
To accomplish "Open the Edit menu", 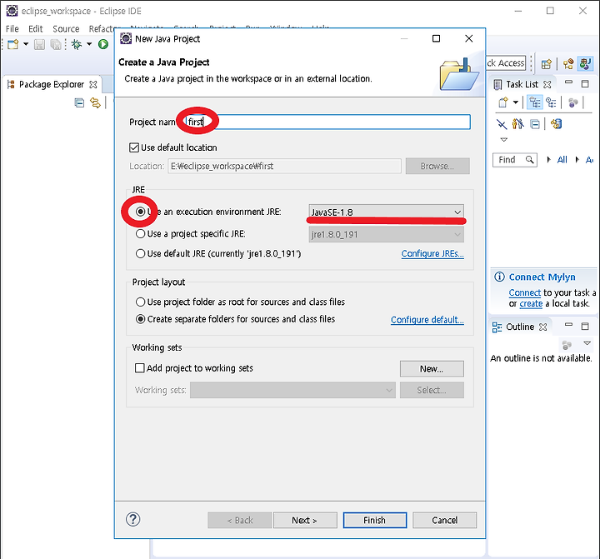I will click(x=36, y=28).
